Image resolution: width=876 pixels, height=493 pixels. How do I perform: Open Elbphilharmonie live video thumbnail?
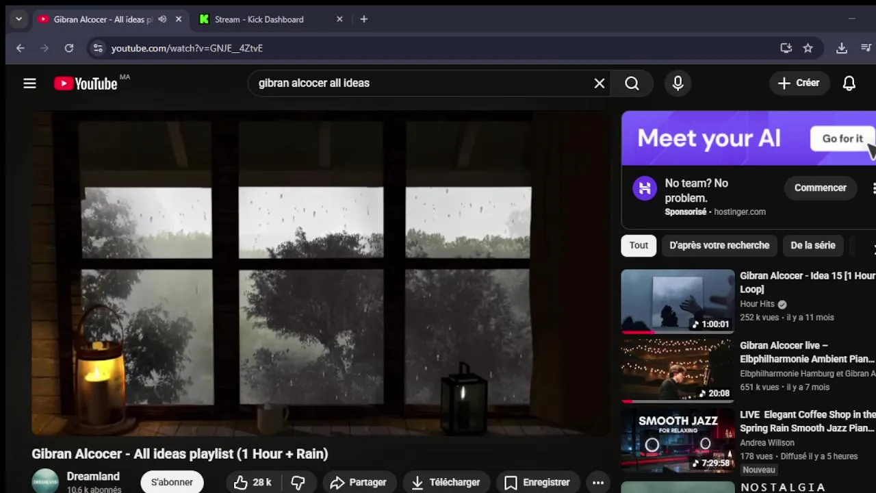(678, 371)
